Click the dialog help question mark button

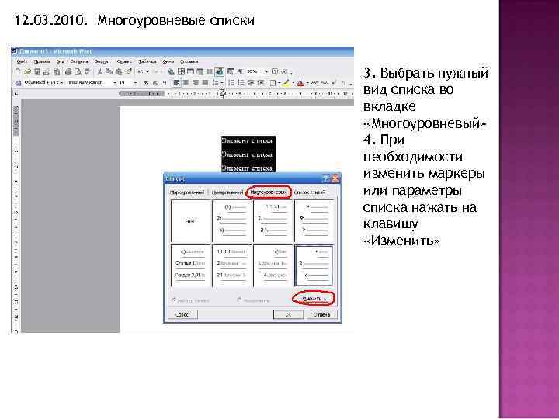325,178
